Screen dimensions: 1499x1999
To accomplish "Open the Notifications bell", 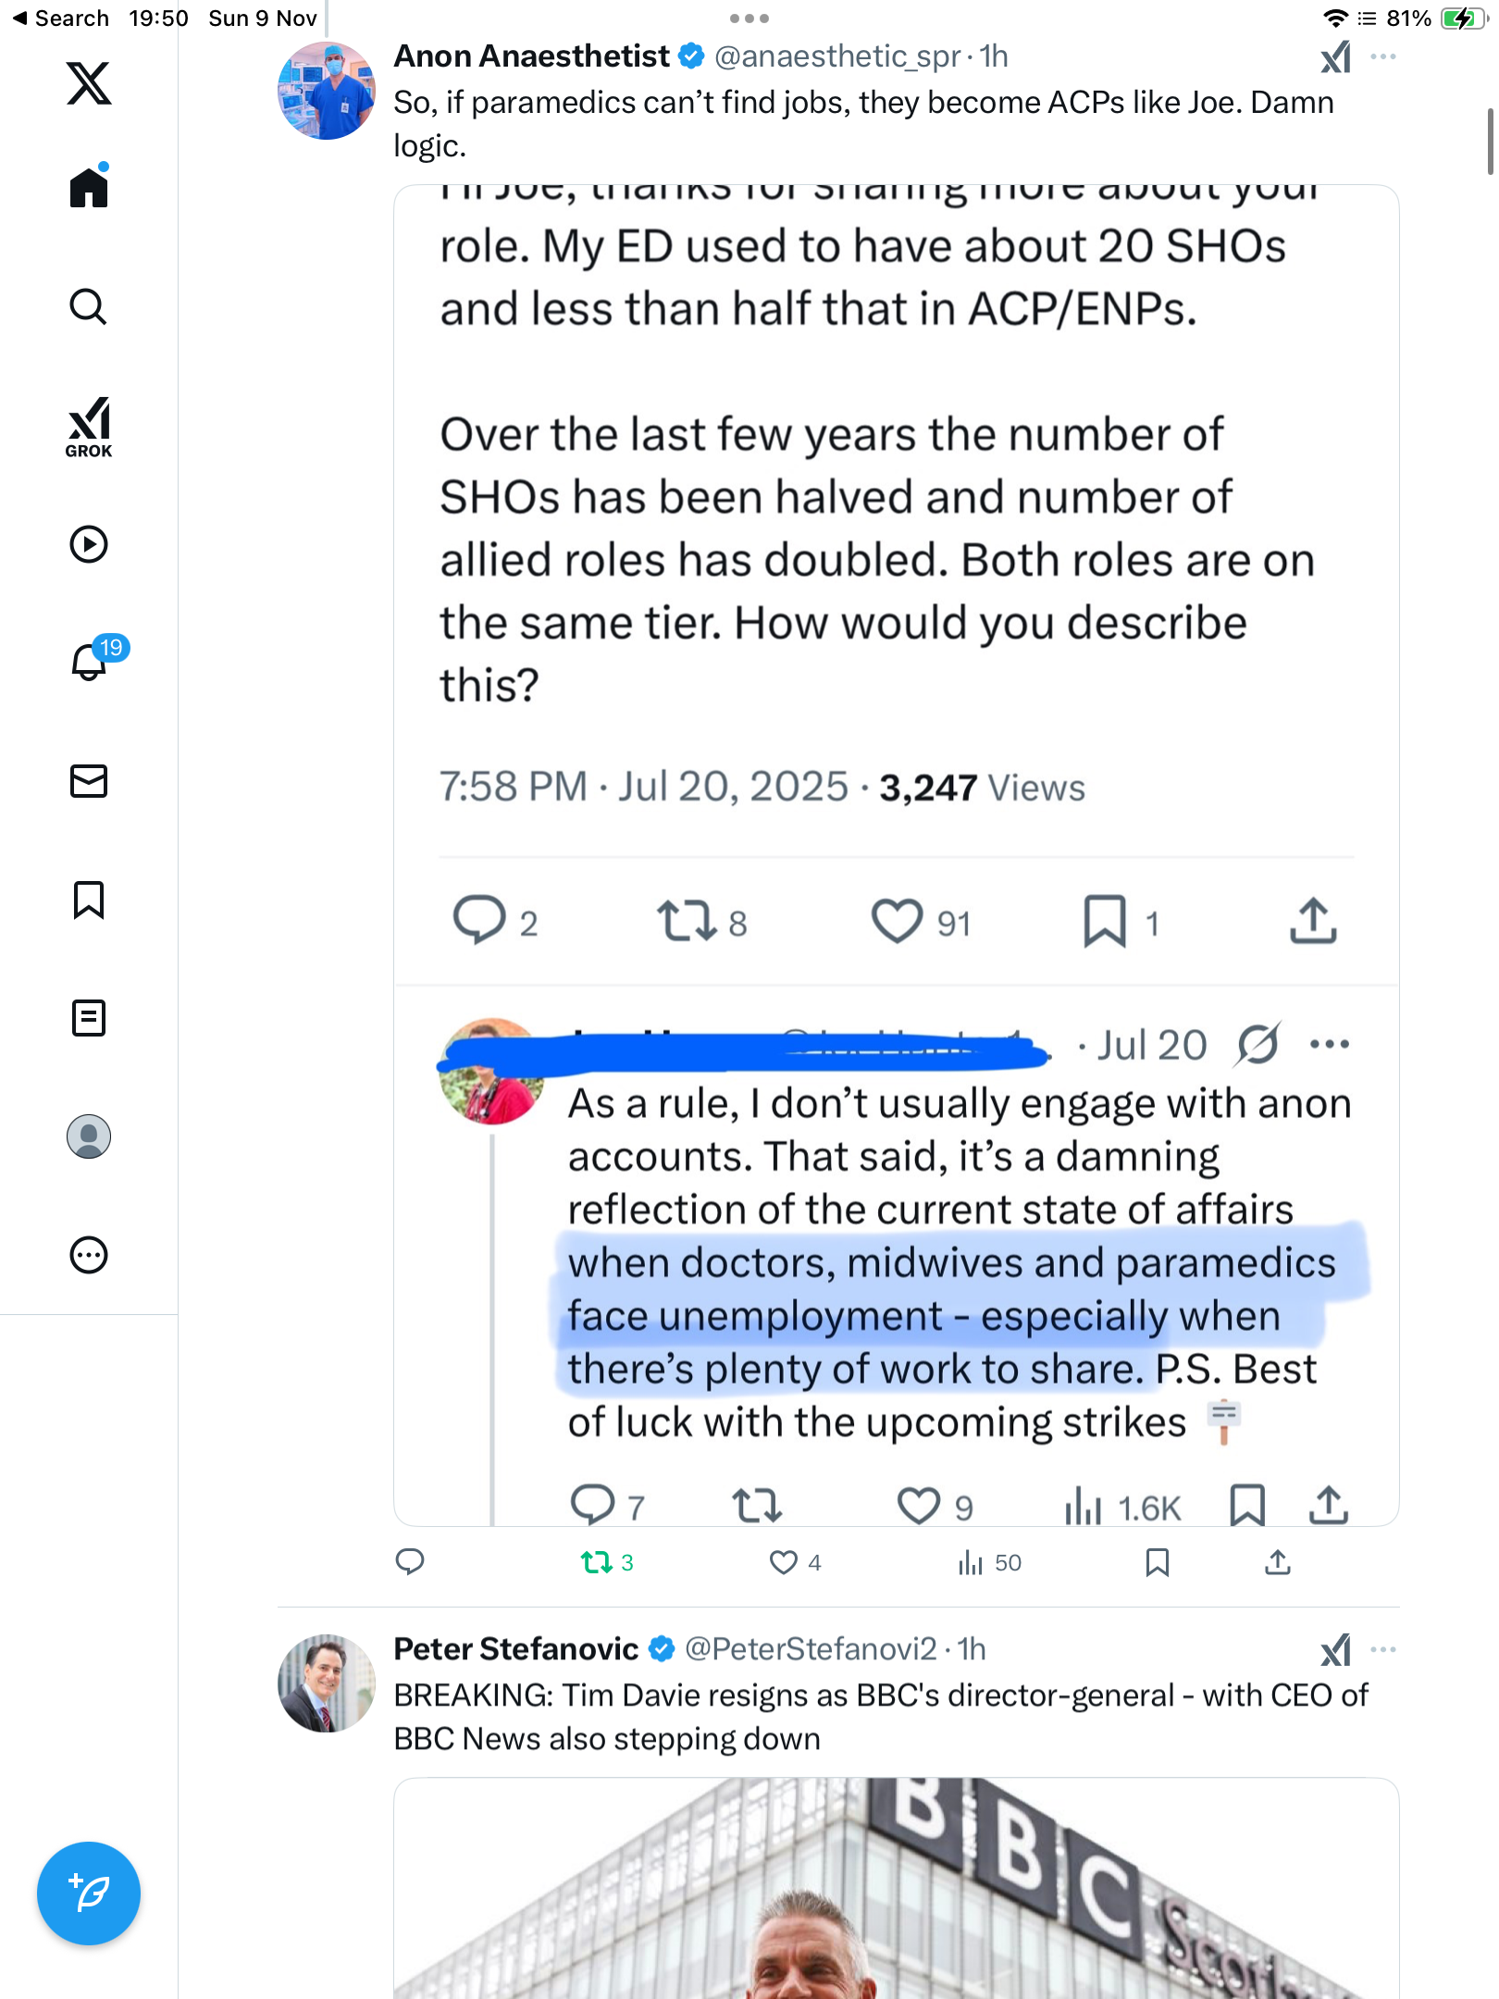I will 89,662.
